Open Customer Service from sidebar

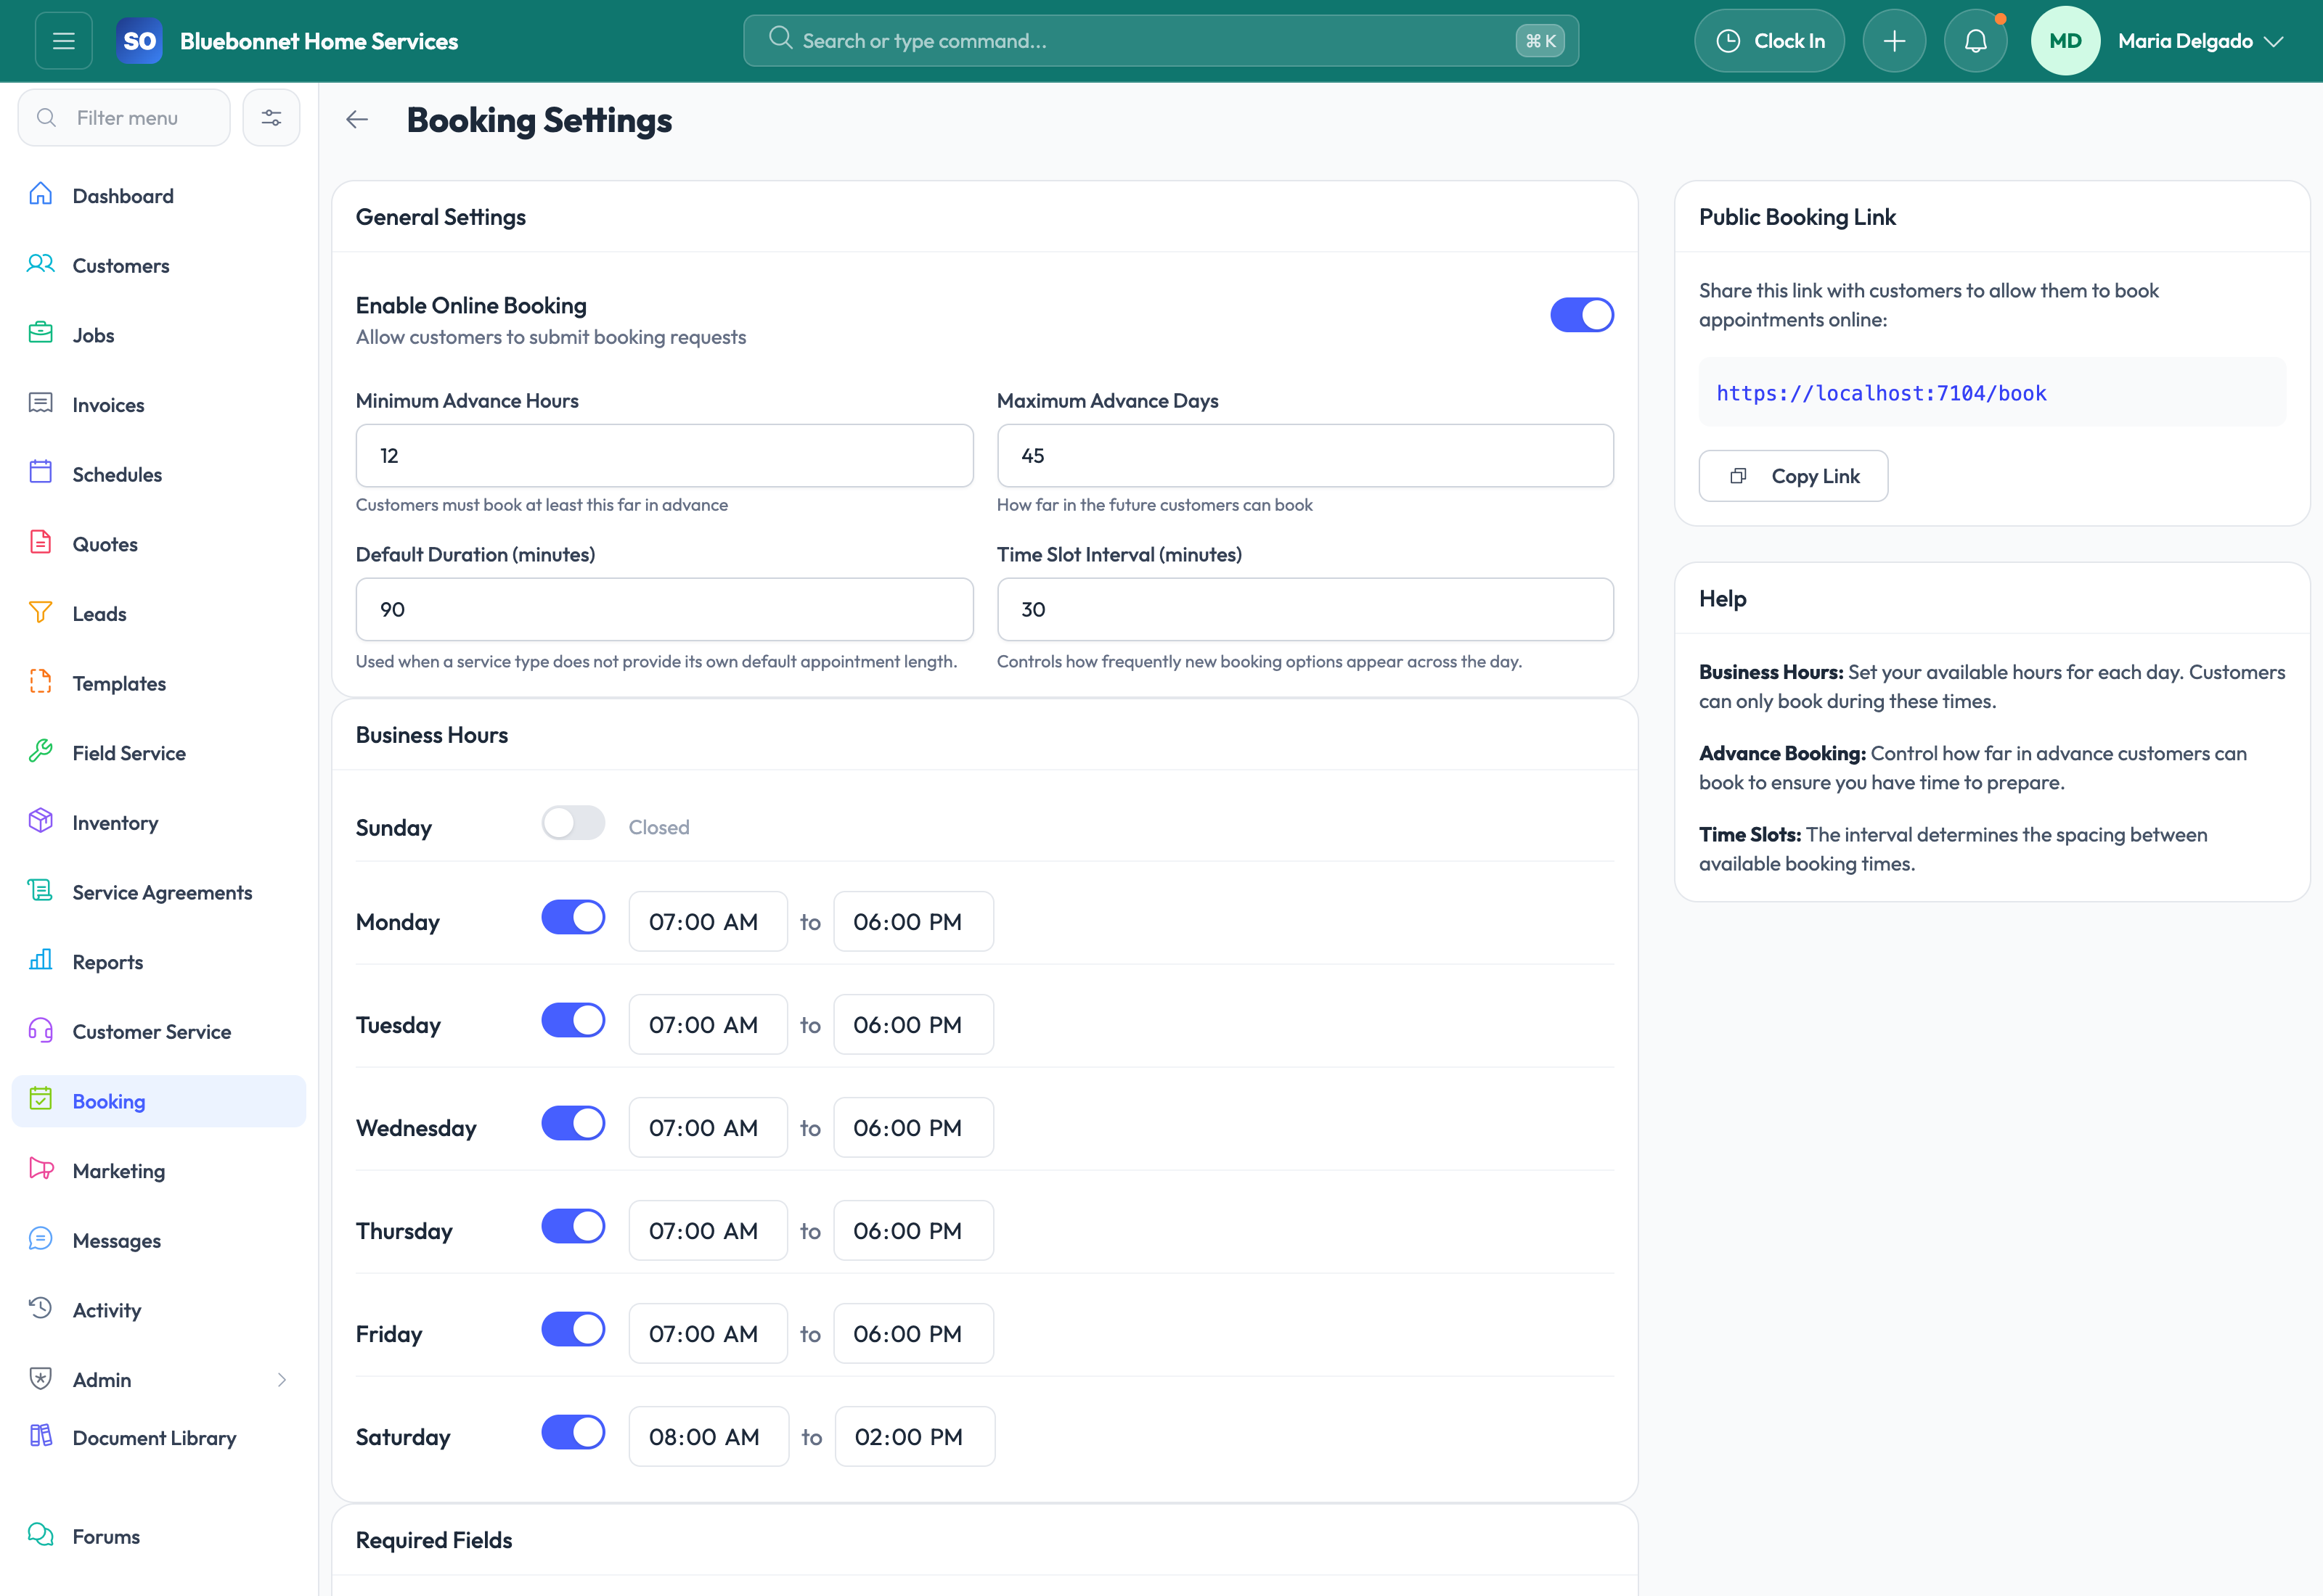tap(159, 1031)
